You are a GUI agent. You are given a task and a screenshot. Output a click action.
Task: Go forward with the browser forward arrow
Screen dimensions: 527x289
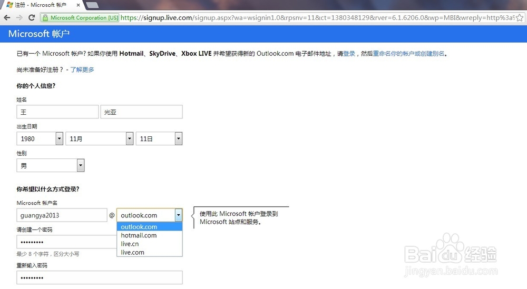[x=19, y=17]
